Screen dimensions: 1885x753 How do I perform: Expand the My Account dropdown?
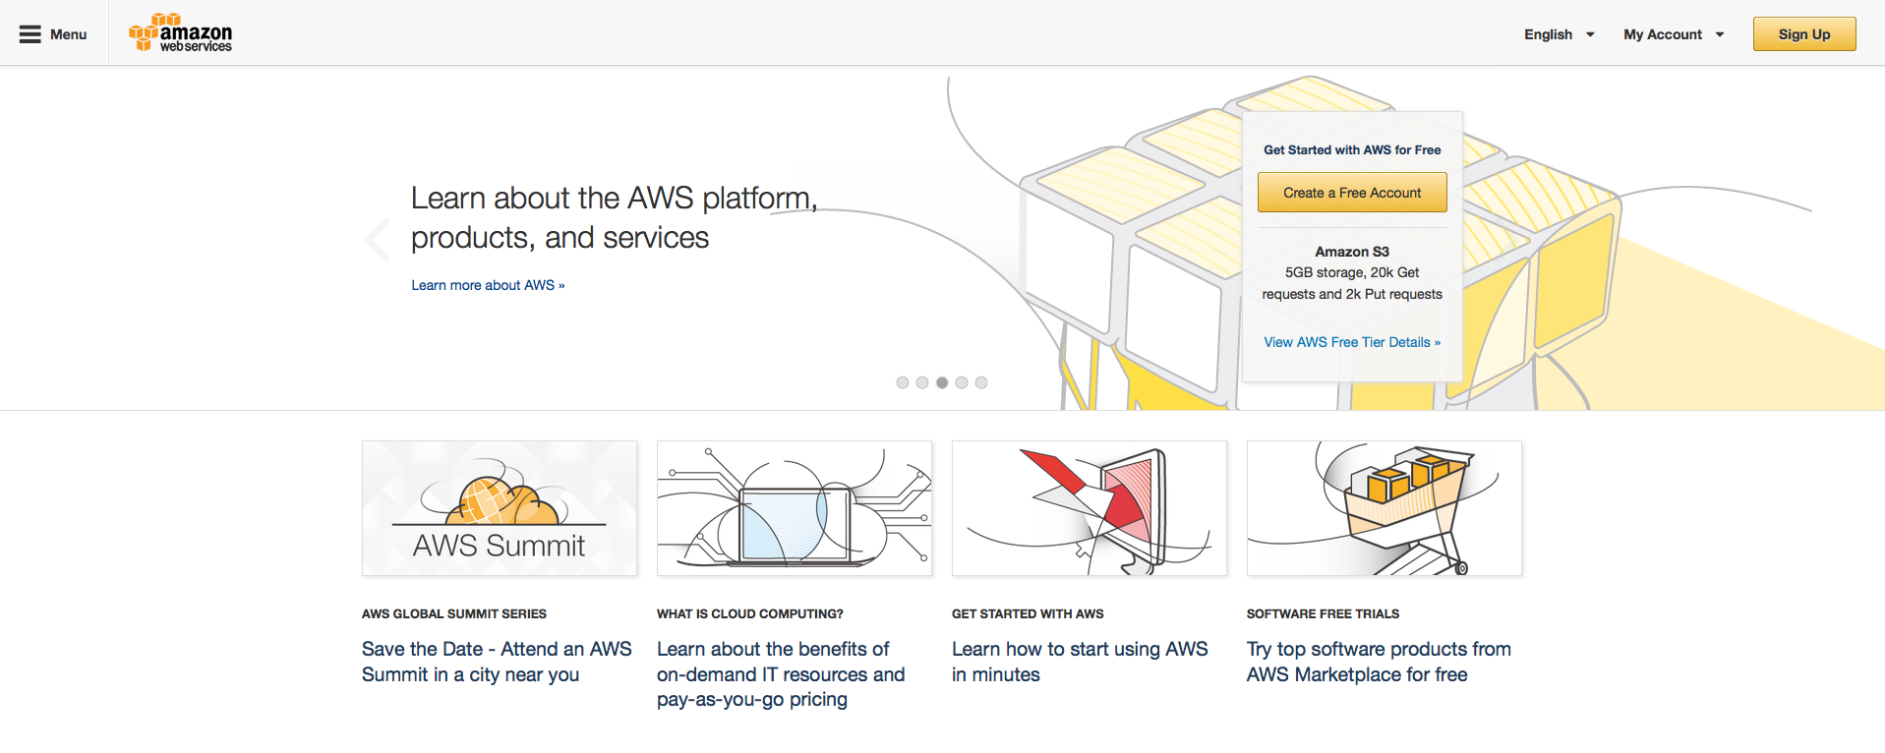click(1674, 34)
